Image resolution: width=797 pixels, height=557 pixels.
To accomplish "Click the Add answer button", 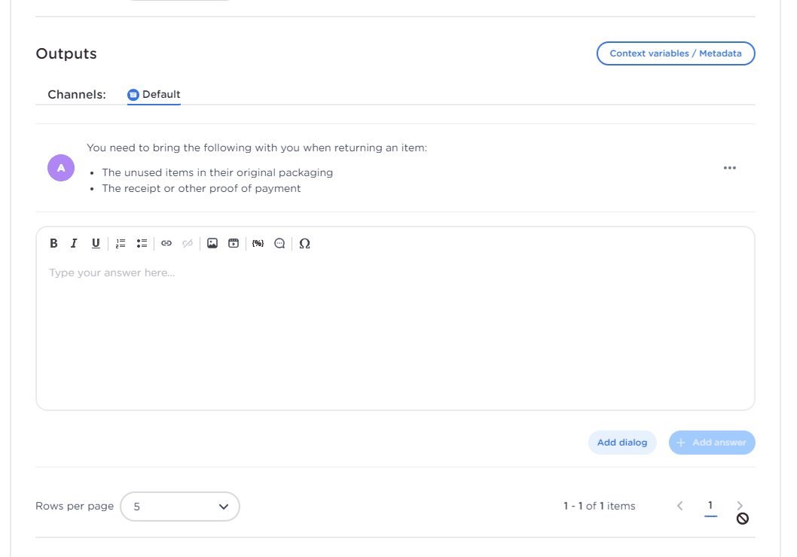I will pyautogui.click(x=711, y=443).
